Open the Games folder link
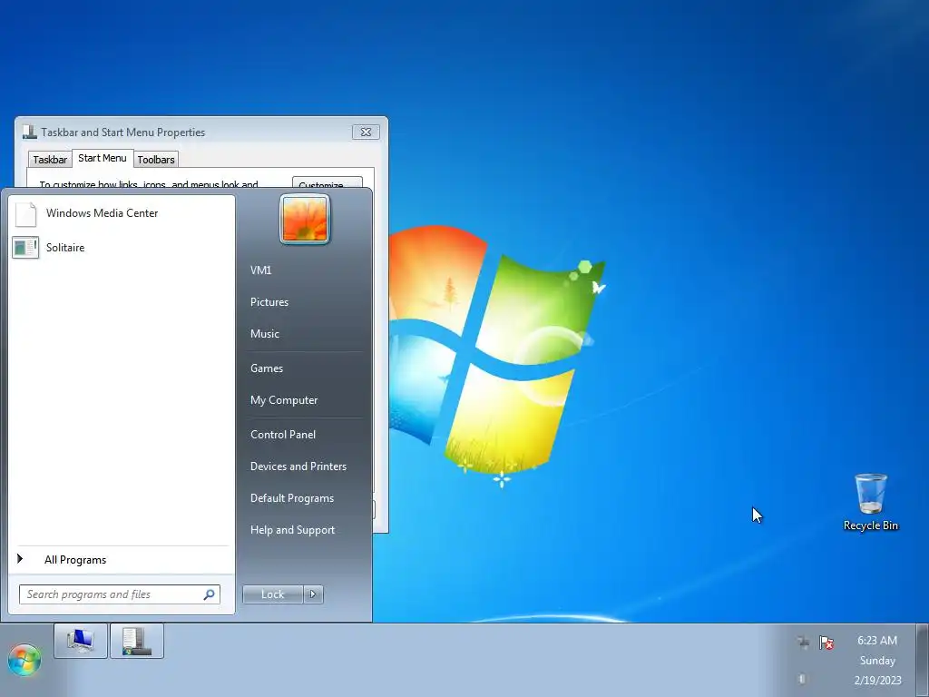929x697 pixels. click(x=267, y=368)
